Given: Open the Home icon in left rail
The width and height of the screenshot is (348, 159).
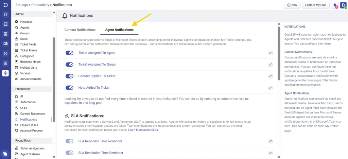Looking at the screenshot, I should tap(5, 15).
